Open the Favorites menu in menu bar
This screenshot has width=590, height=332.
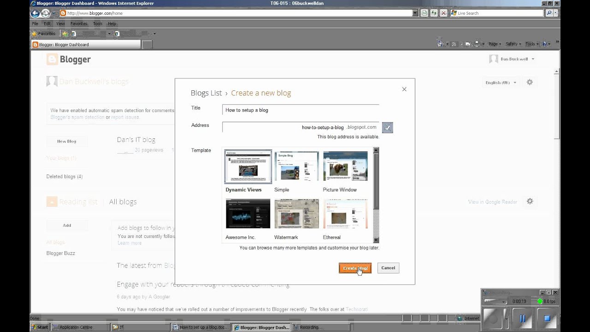(79, 24)
